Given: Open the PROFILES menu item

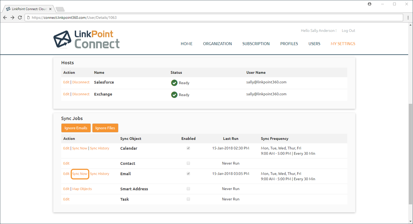Looking at the screenshot, I should click(x=289, y=44).
